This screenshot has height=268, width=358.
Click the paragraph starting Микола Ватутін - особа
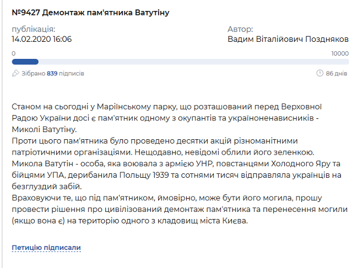point(165,172)
